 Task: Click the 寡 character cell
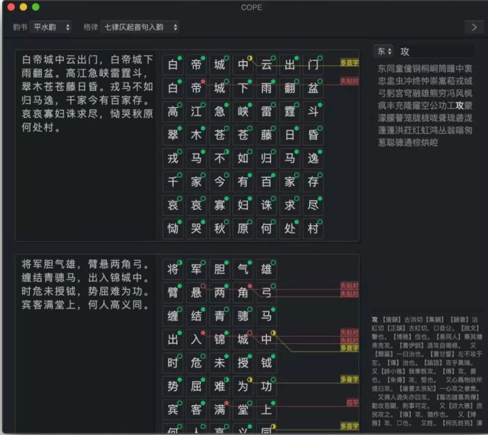(220, 205)
